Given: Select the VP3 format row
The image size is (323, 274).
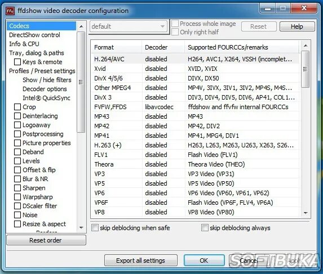Looking at the screenshot, I should [x=195, y=174].
